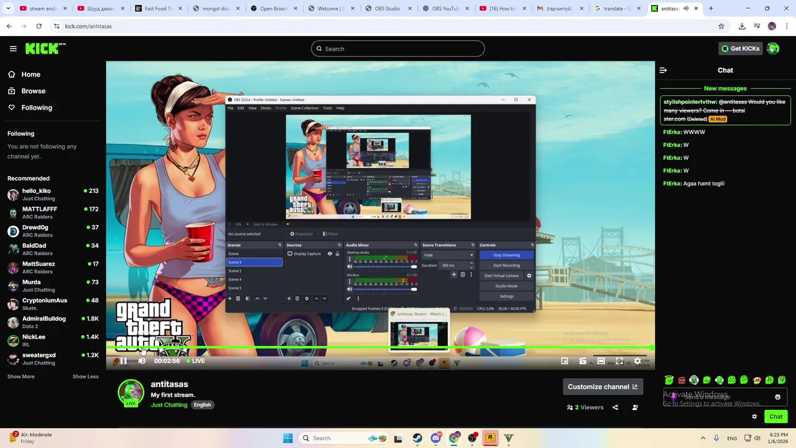Seek on the green video progress bar
Viewport: 796px width, 448px height.
point(381,348)
